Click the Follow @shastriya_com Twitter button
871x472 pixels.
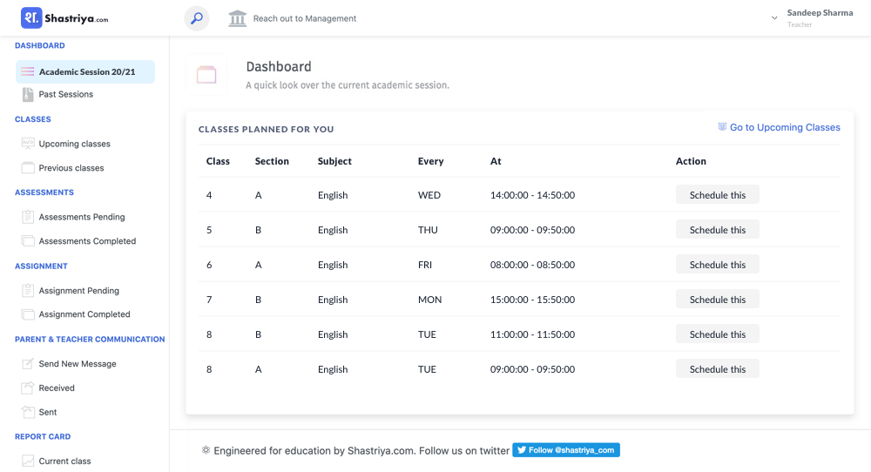coord(566,449)
